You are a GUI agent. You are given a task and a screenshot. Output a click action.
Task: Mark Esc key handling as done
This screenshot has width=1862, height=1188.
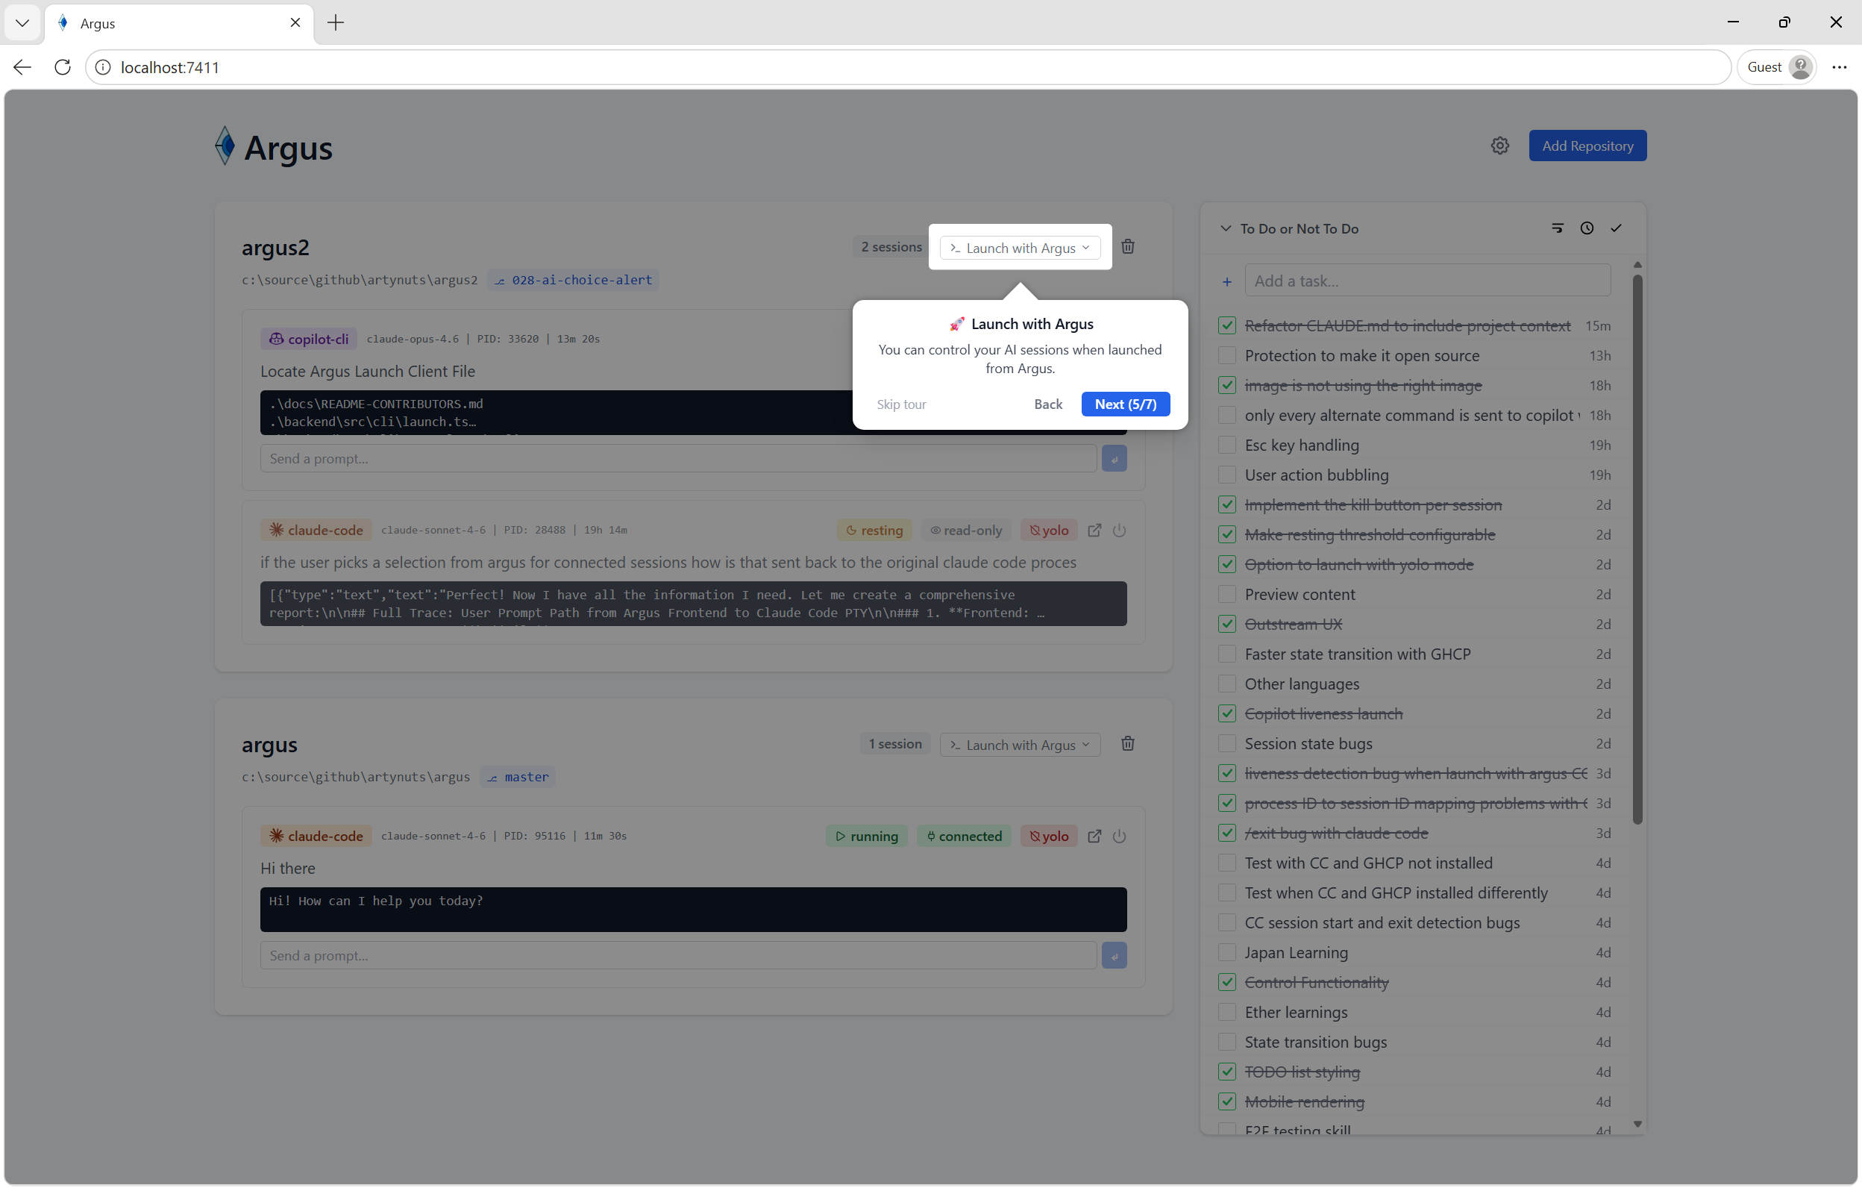[x=1226, y=445]
